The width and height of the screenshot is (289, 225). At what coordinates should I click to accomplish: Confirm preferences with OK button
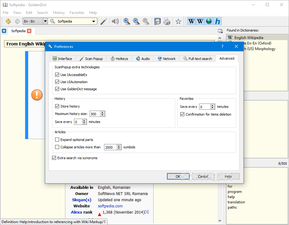point(178,176)
